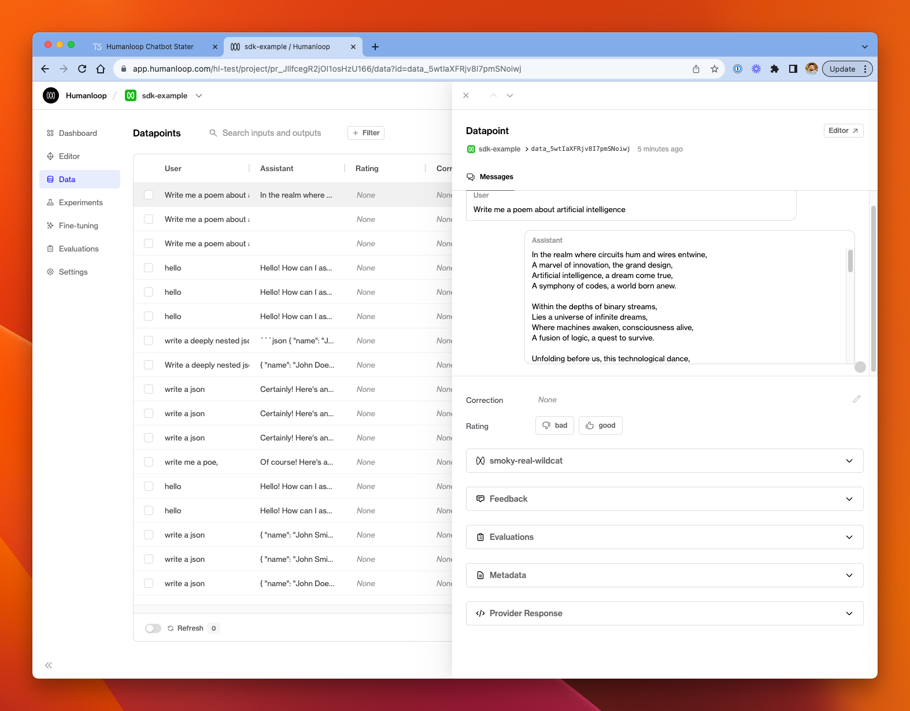Click the User column header
The image size is (910, 711).
(x=173, y=168)
